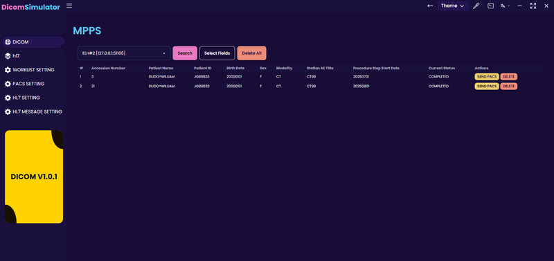This screenshot has height=261, width=554.
Task: Click the Patient ID column header
Action: point(203,68)
